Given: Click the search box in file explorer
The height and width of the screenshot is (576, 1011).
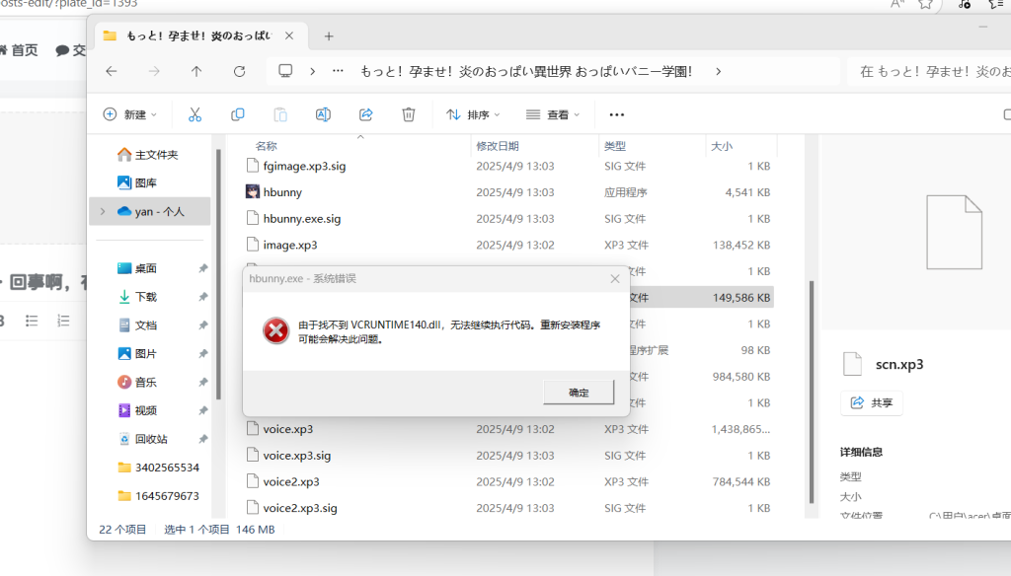Looking at the screenshot, I should [x=928, y=71].
